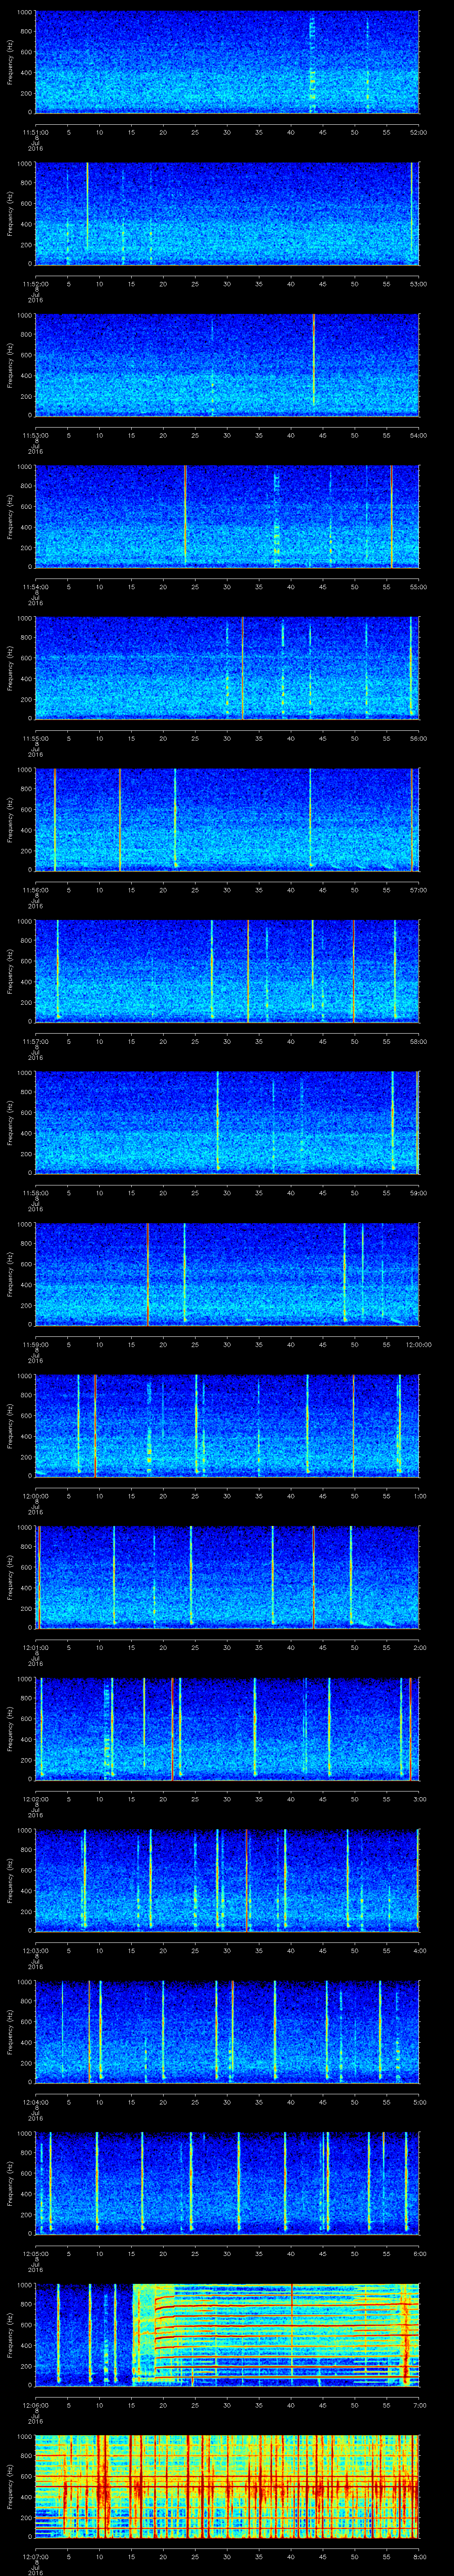Click the 52:00 end-of-axis time label
Screen dimensions: 454x2576
[419, 132]
